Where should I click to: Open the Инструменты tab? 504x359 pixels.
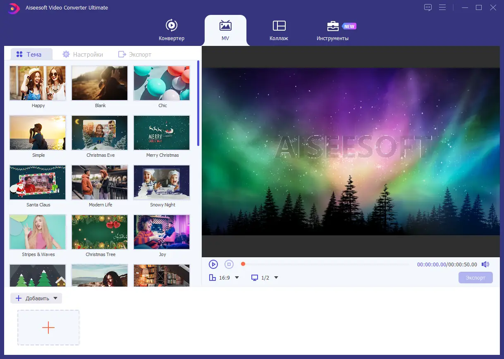[333, 30]
